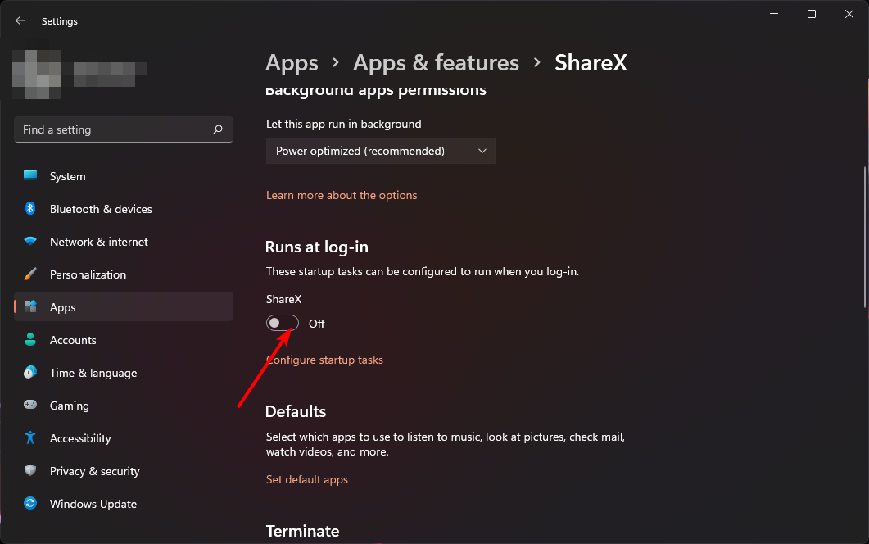This screenshot has width=869, height=544.
Task: Click the Apps root breadcrumb
Action: (x=292, y=63)
